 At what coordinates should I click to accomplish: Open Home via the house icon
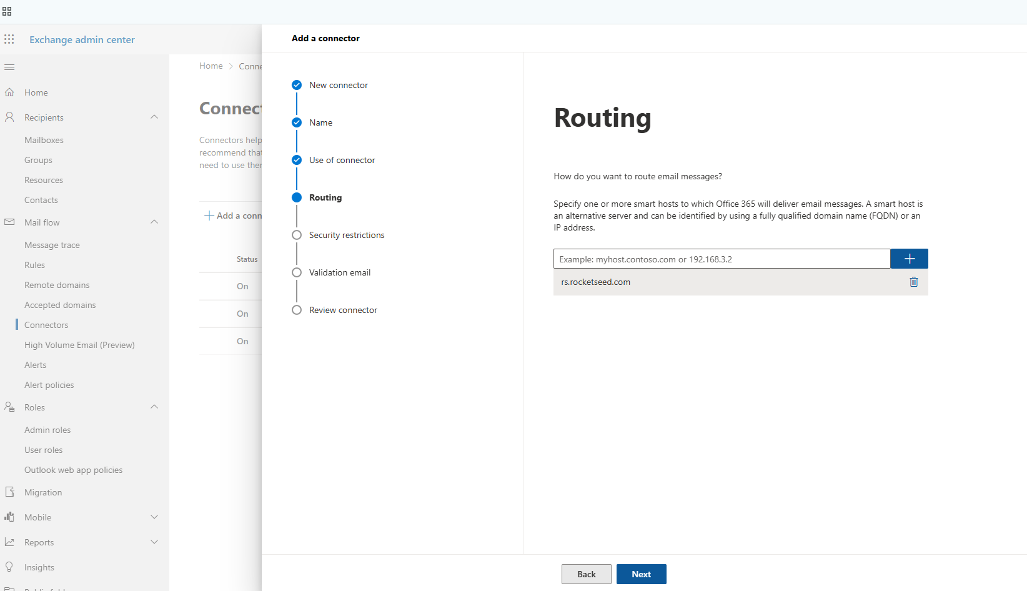(x=9, y=92)
